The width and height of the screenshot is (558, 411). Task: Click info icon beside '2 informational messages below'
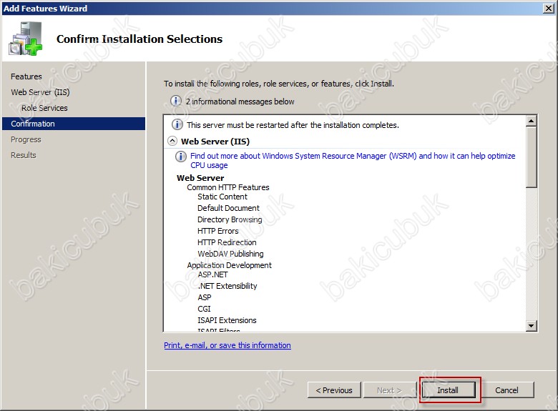tap(176, 101)
